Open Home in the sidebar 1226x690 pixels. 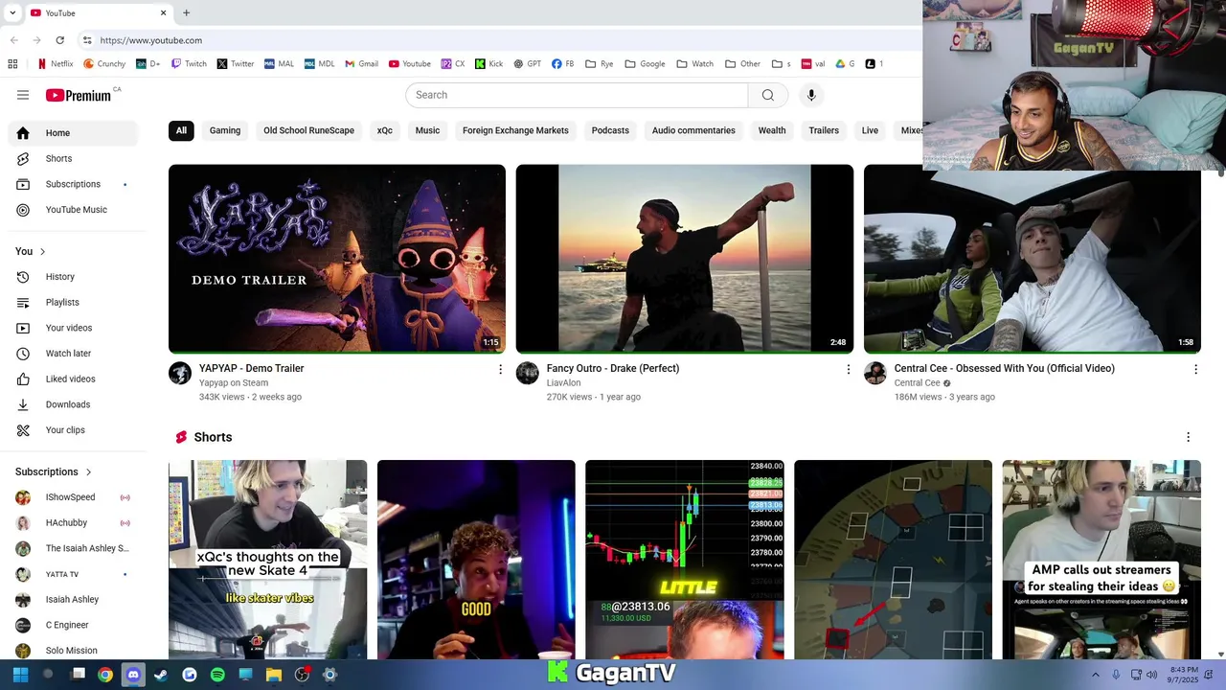[73, 133]
